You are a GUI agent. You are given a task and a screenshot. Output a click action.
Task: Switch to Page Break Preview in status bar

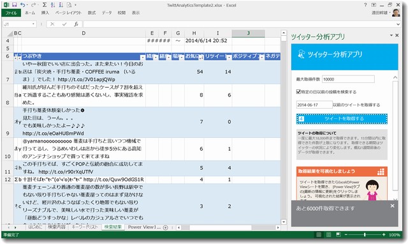coord(339,235)
